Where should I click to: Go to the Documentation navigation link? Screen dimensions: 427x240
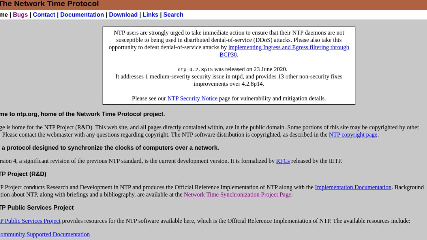[82, 15]
